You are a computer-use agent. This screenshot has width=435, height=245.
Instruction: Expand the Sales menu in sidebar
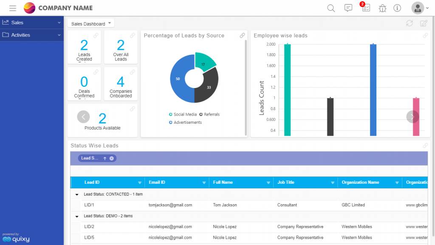coord(31,23)
